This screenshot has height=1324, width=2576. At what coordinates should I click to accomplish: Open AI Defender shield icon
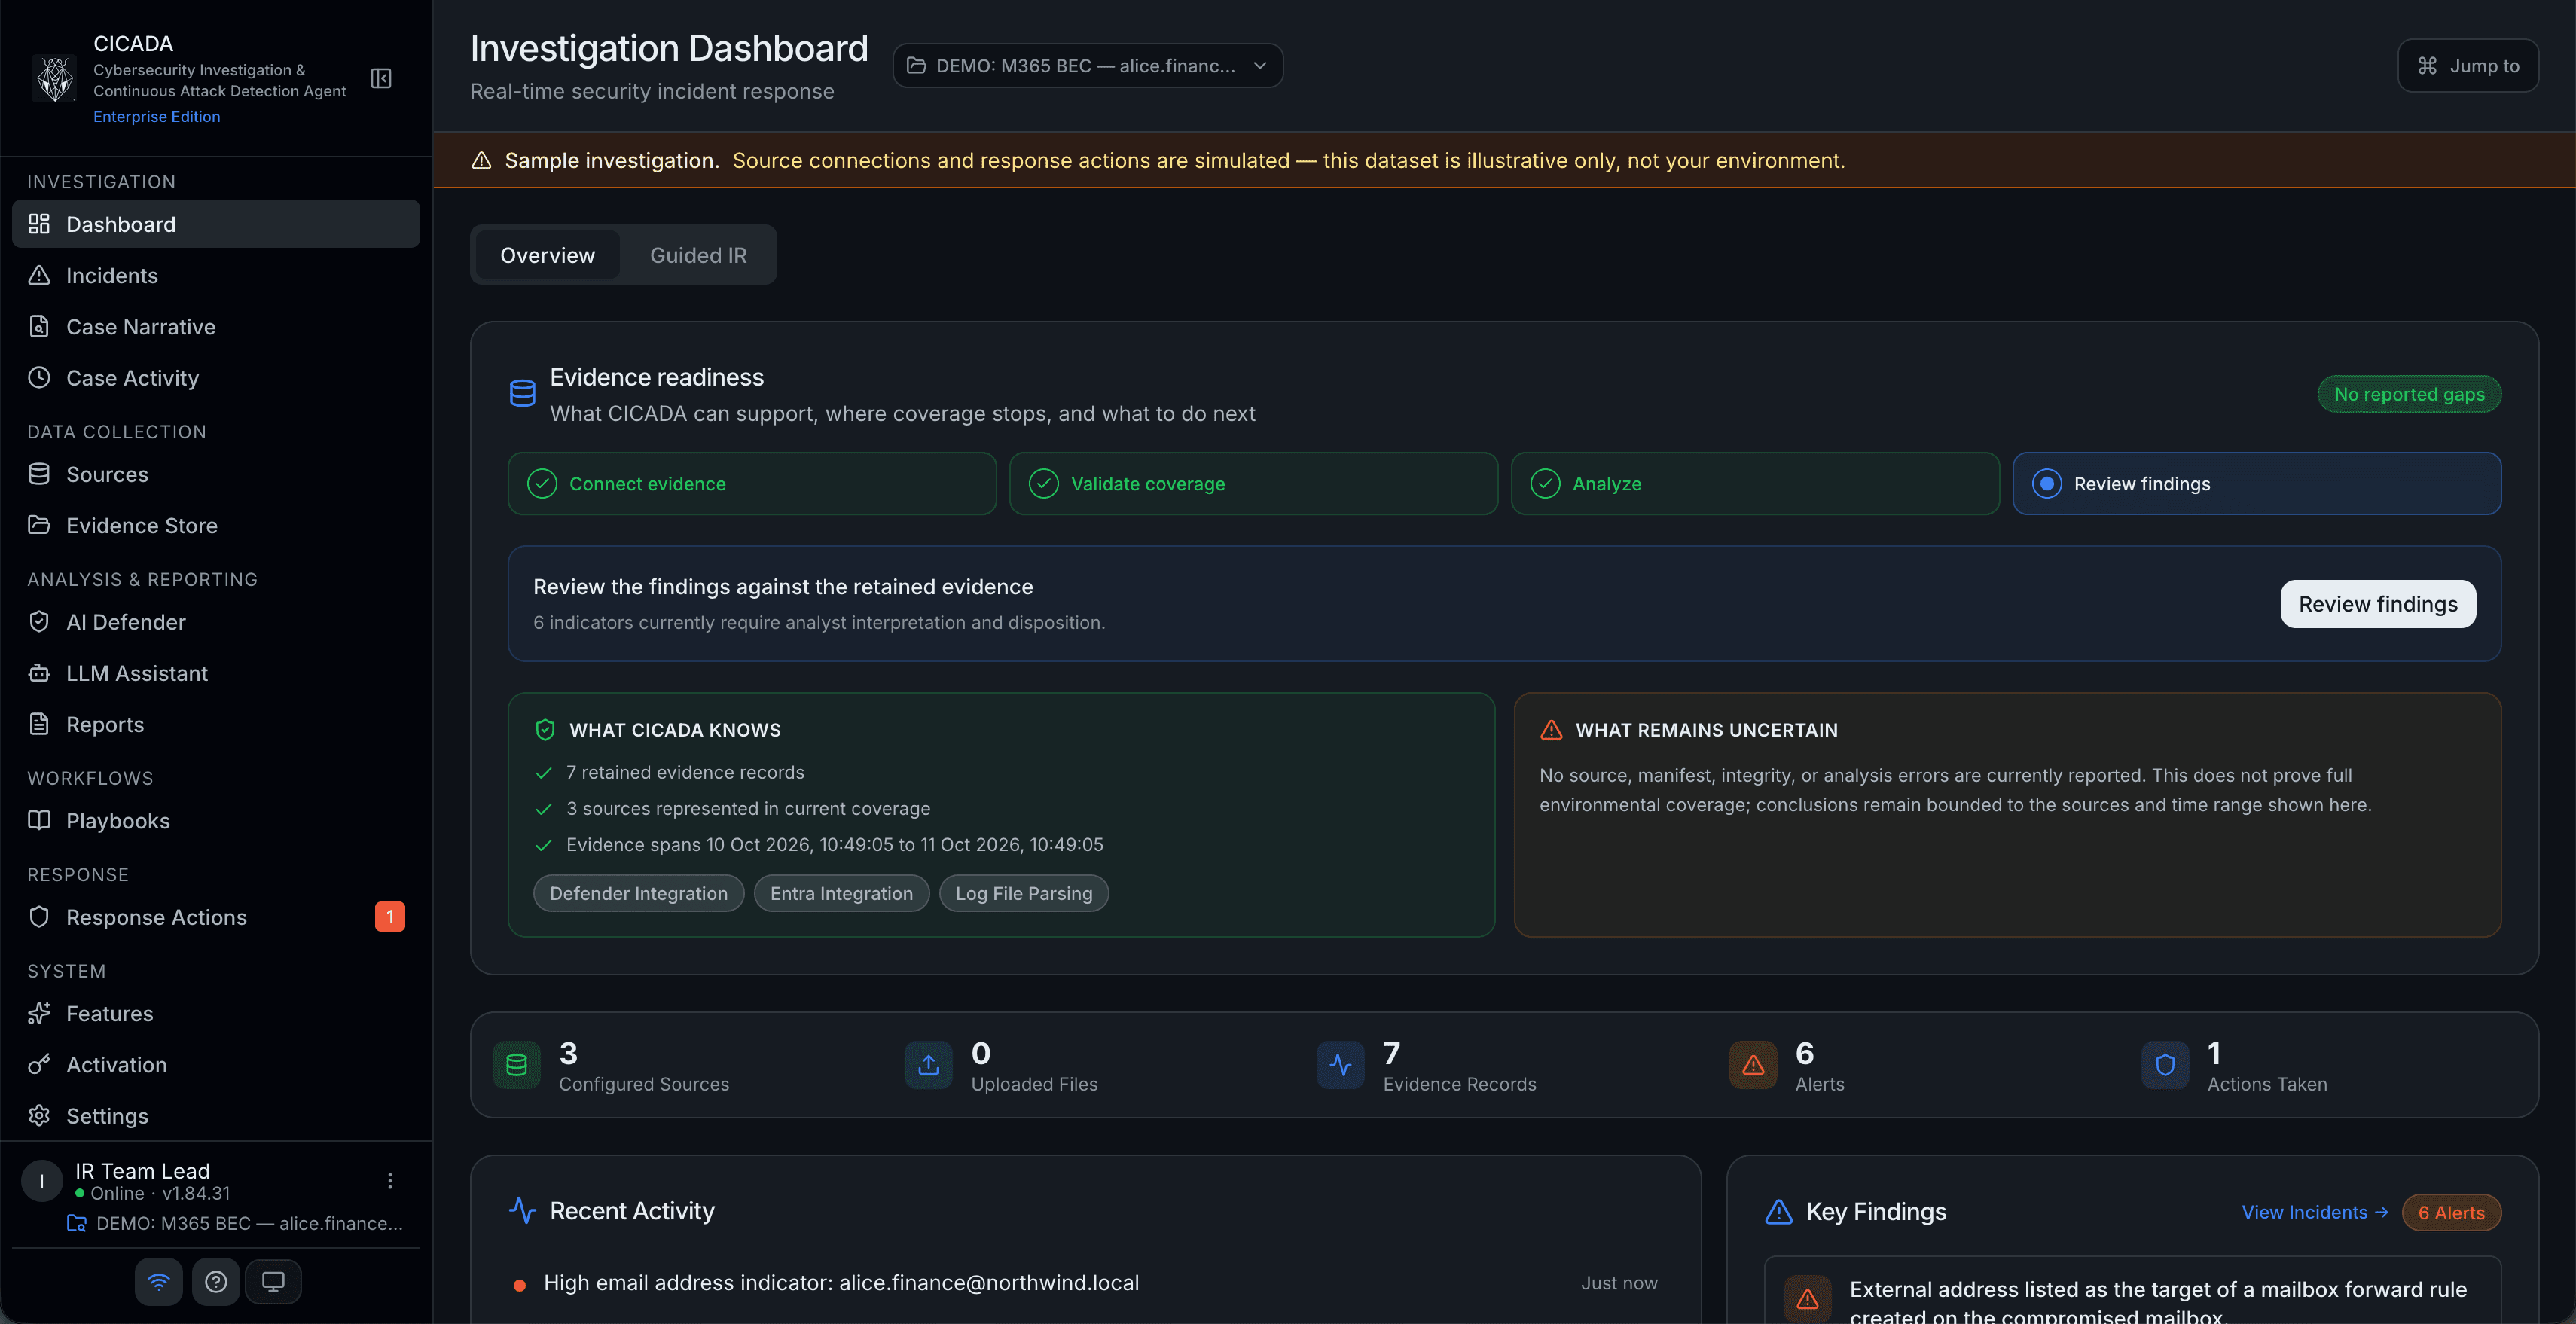[x=39, y=622]
